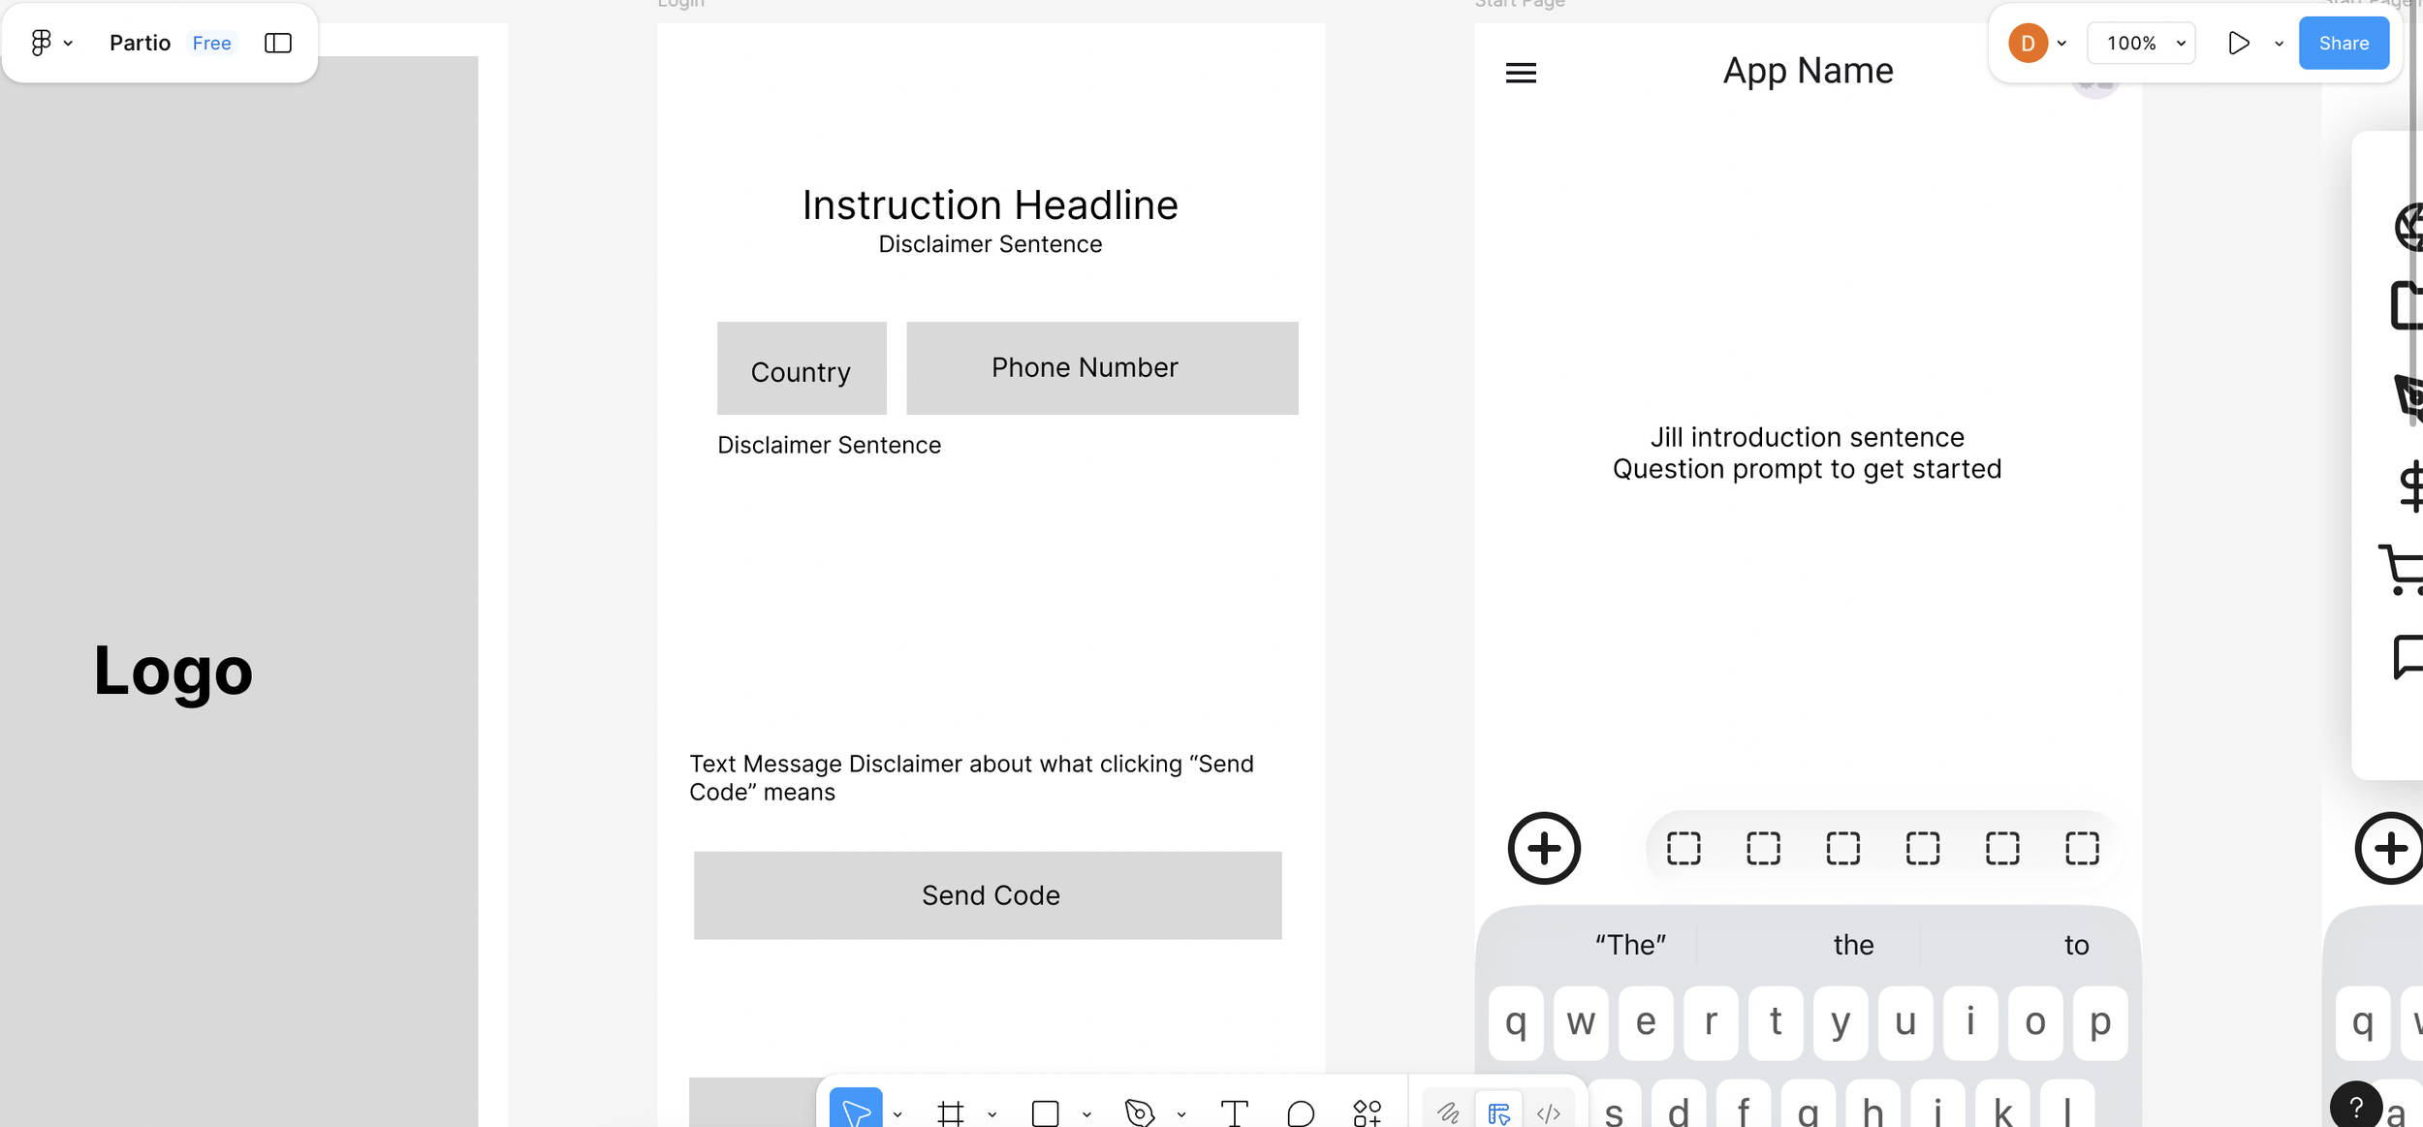The height and width of the screenshot is (1127, 2423).
Task: Open the Actions/components tool
Action: point(1367,1112)
